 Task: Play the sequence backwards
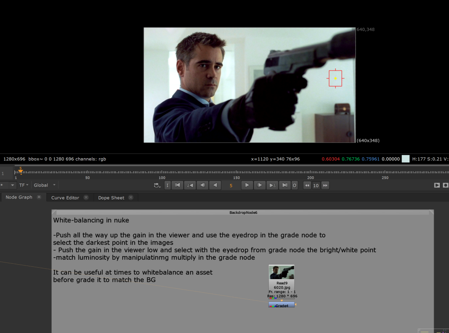tap(215, 185)
